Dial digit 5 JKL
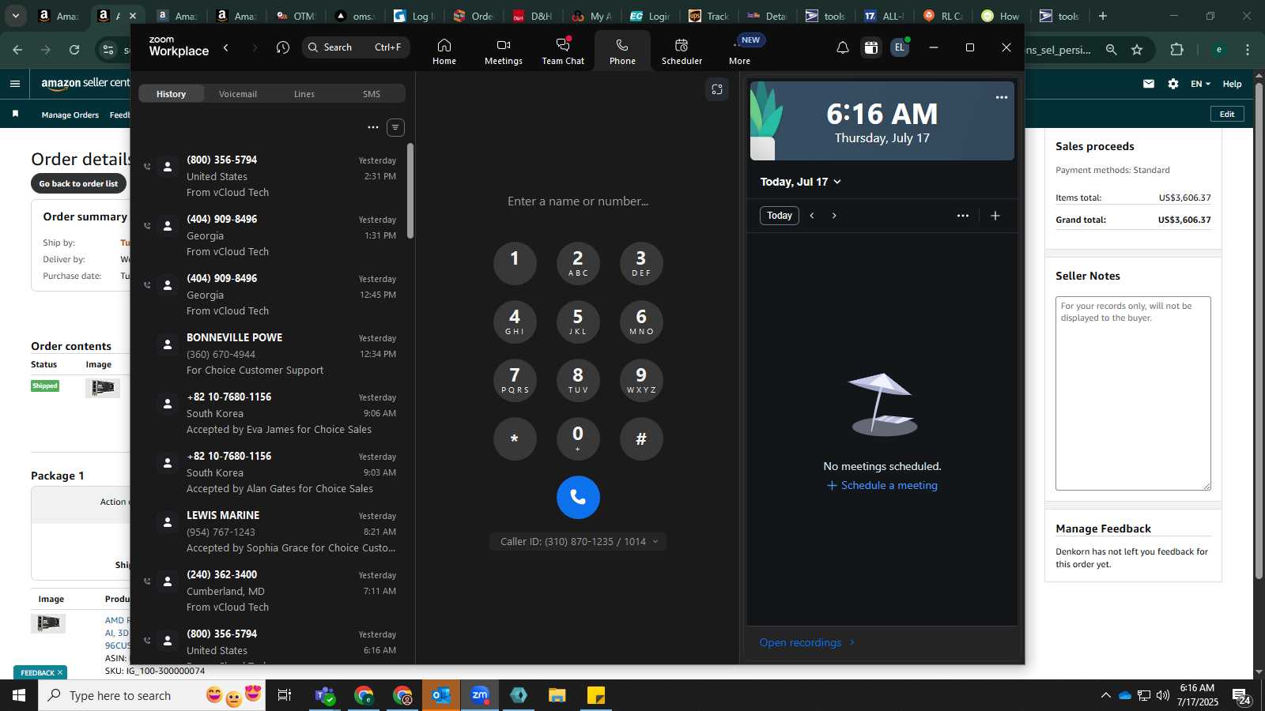1265x711 pixels. coord(578,322)
